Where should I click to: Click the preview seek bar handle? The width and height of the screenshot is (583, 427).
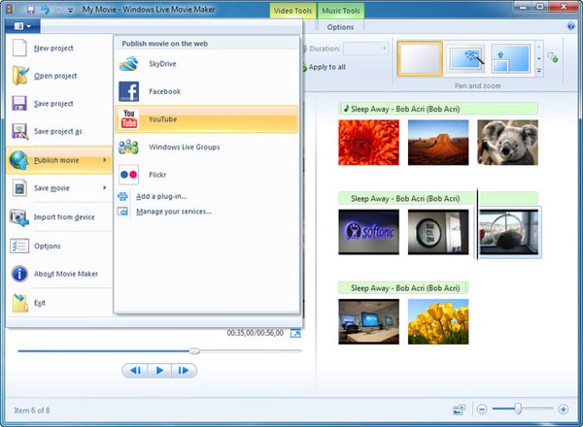coord(194,350)
